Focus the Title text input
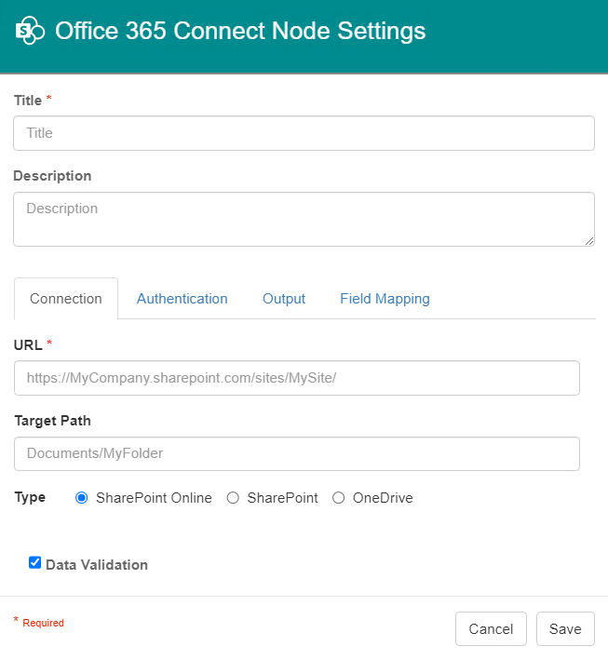 [304, 133]
